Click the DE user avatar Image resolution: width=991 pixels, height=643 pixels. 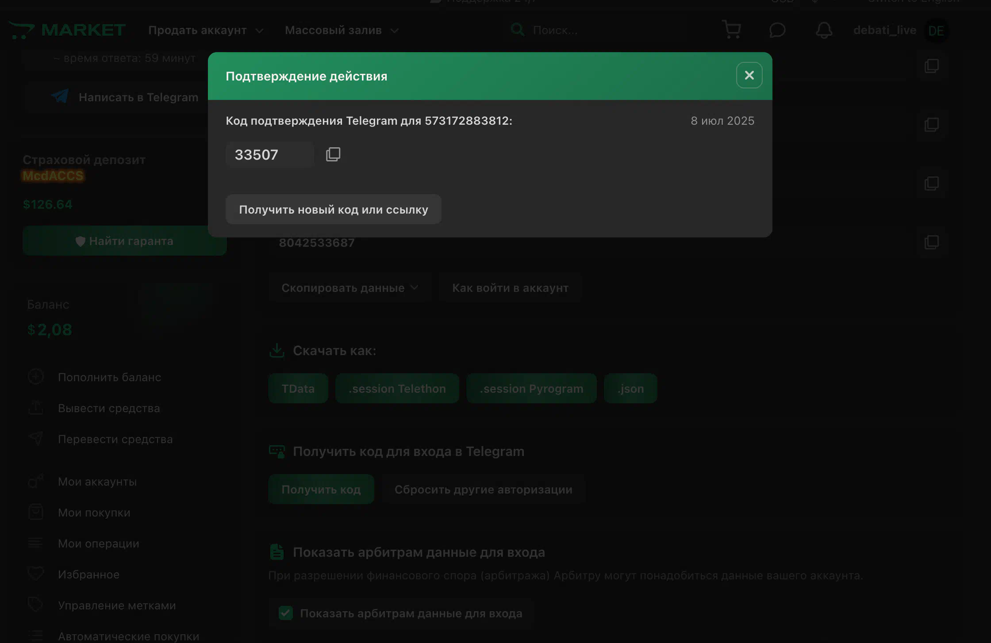click(x=936, y=31)
